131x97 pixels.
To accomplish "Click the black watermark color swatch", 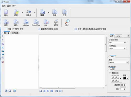I will pyautogui.click(x=125, y=78).
